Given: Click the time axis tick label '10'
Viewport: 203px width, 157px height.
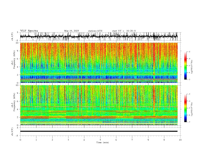Looking at the screenshot, I should coord(180,140).
